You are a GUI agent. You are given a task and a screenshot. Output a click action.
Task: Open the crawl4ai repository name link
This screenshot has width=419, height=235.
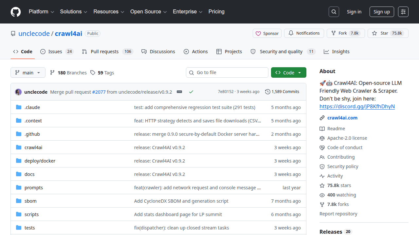[68, 34]
